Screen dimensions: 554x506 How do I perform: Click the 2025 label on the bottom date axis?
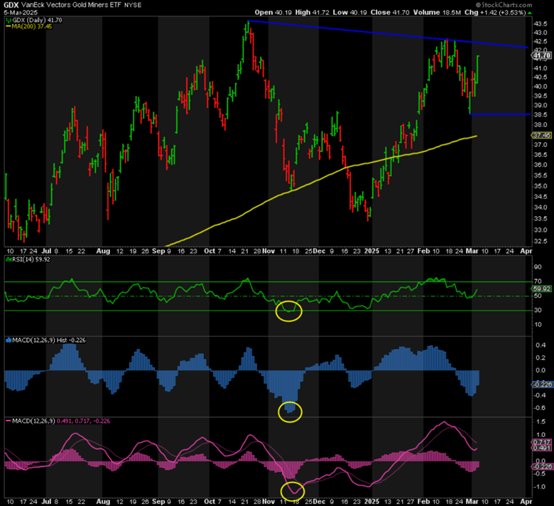tap(371, 502)
